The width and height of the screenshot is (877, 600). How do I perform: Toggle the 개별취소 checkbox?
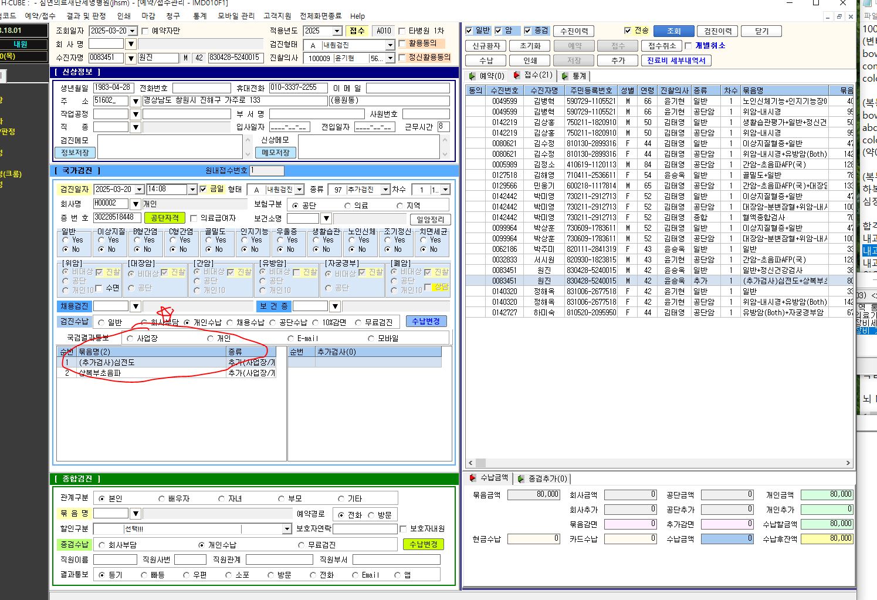click(x=689, y=46)
